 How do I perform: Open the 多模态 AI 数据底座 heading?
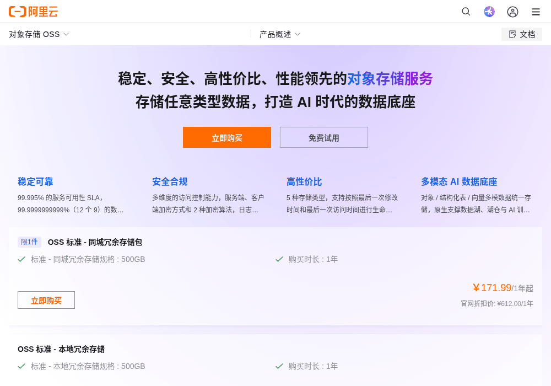coord(459,181)
